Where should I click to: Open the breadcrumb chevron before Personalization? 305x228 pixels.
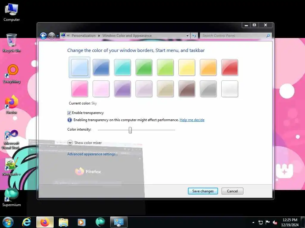[x=68, y=36]
